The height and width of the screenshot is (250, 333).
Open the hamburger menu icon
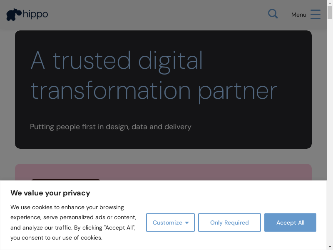tap(316, 15)
